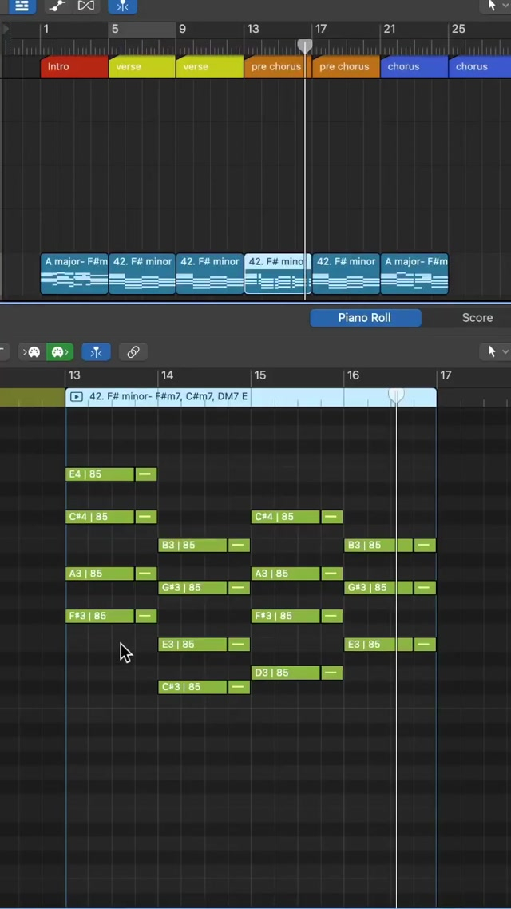Select the first A major- F#m region
This screenshot has width=511, height=909.
click(74, 274)
